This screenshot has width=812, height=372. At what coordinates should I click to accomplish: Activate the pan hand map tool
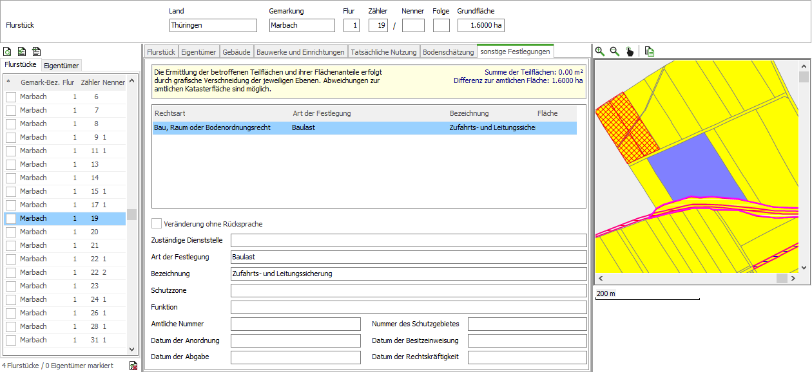[630, 51]
